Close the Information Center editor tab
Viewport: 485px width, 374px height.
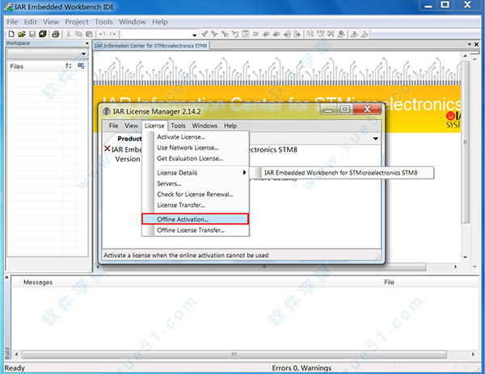pyautogui.click(x=476, y=44)
